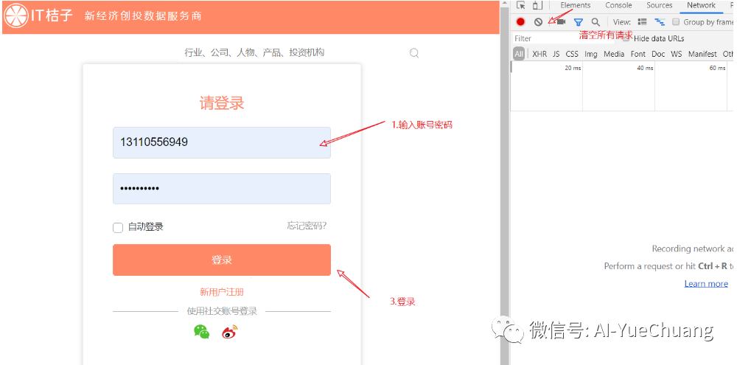737x365 pixels.
Task: Click the 20 ms timeline tick
Action: pyautogui.click(x=573, y=68)
